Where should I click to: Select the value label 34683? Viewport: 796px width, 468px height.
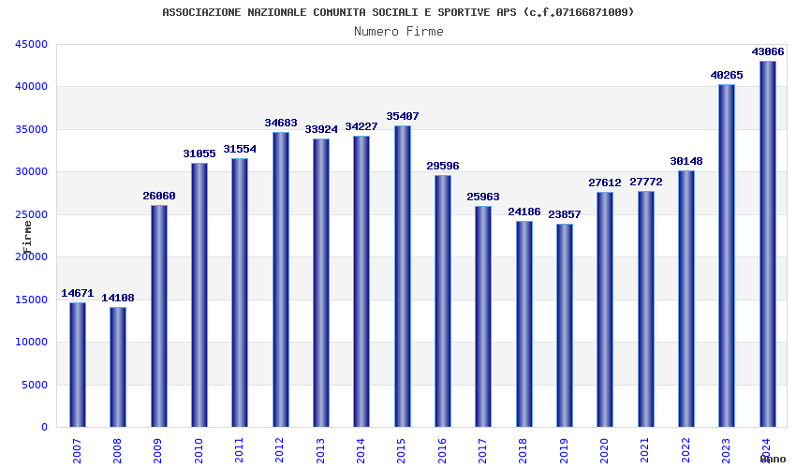click(x=281, y=123)
